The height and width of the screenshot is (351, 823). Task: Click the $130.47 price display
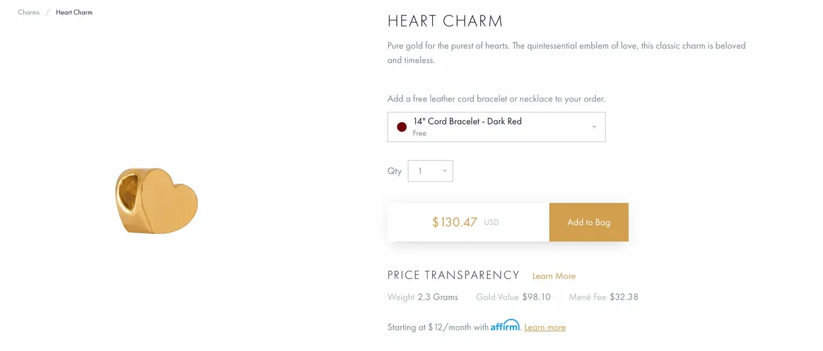pos(455,222)
